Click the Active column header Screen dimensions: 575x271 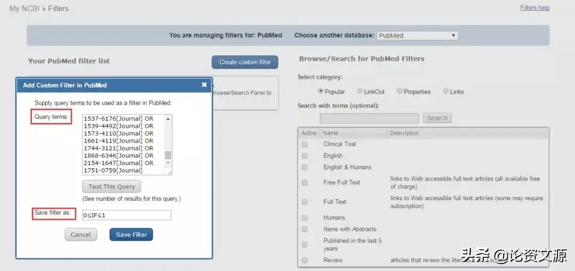309,133
